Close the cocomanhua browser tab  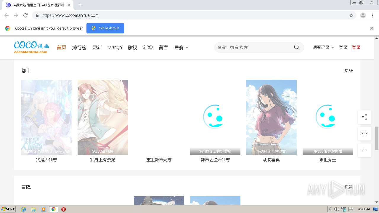69,5
